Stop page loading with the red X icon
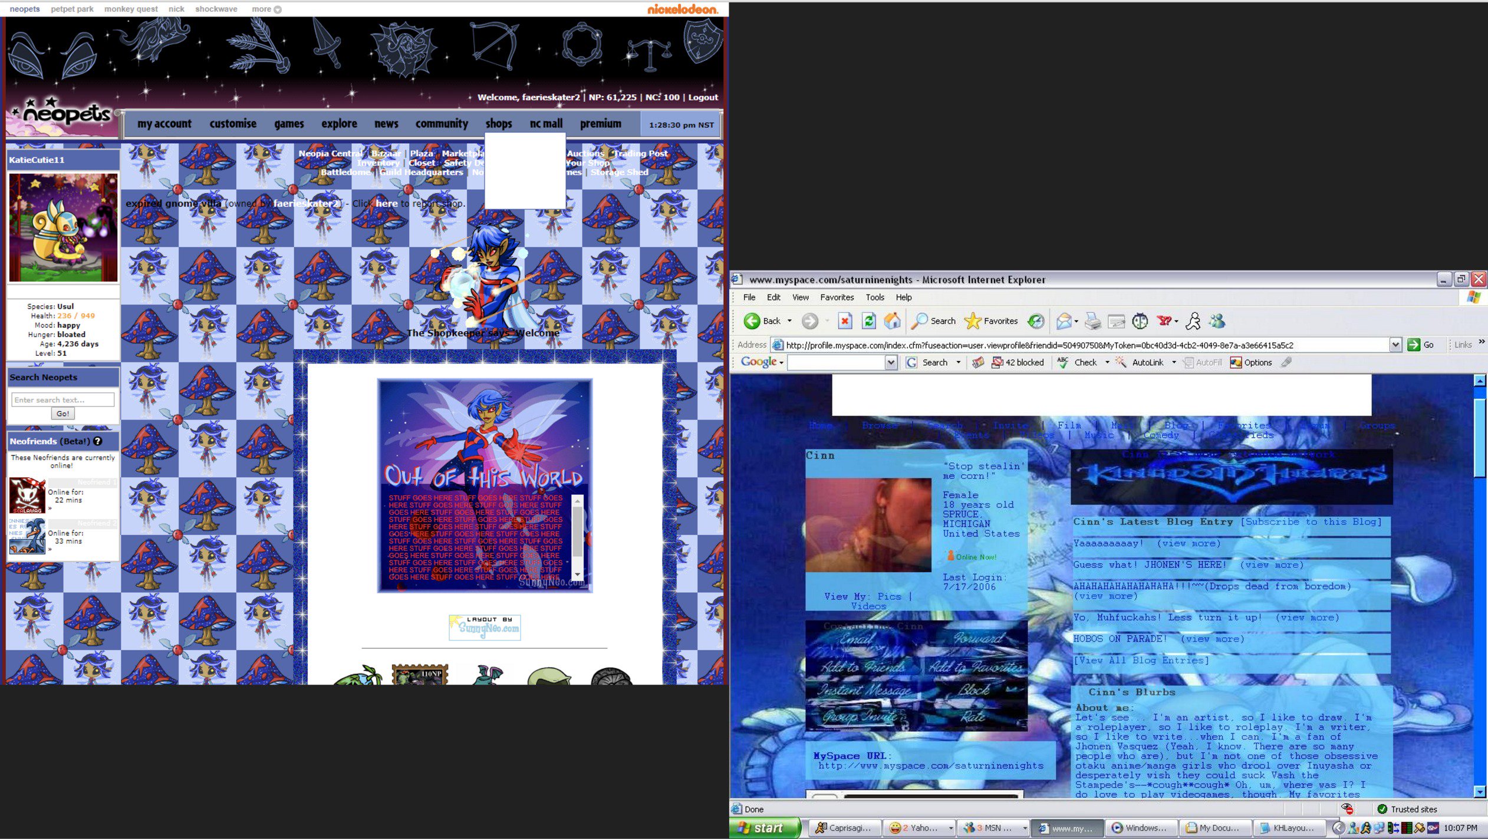The width and height of the screenshot is (1488, 839). tap(845, 321)
